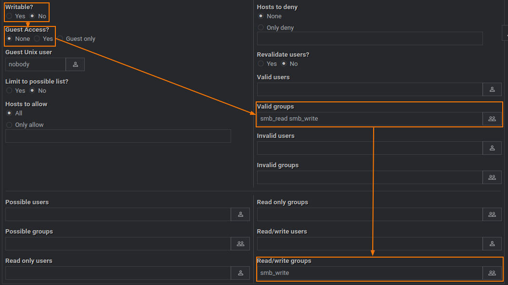The image size is (508, 285).
Task: Open group chooser beside Possible groups
Action: coord(240,244)
